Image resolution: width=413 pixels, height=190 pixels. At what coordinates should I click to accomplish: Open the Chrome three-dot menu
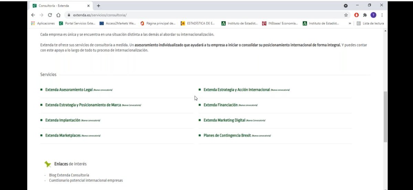[382, 15]
